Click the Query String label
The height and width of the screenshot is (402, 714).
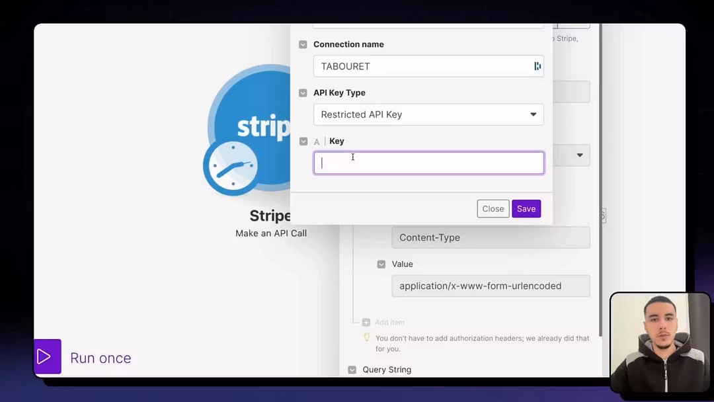[x=387, y=370]
